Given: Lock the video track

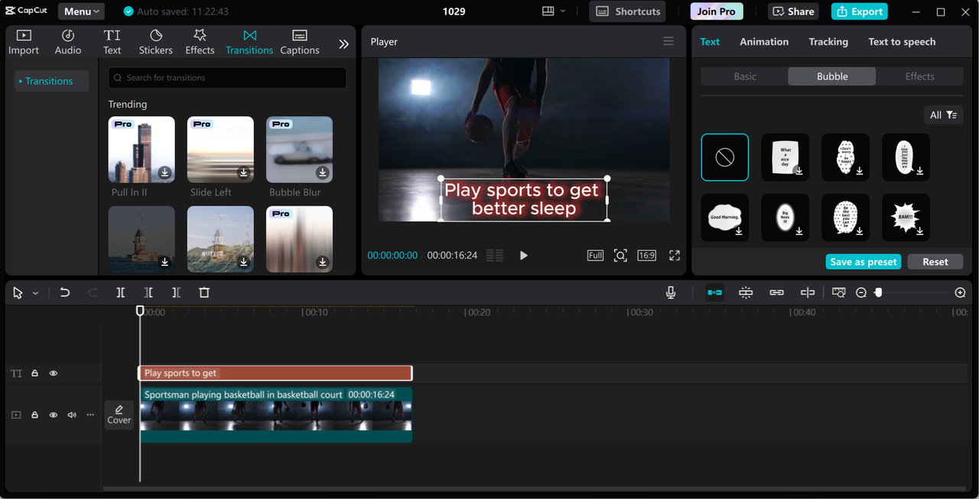Looking at the screenshot, I should [34, 415].
